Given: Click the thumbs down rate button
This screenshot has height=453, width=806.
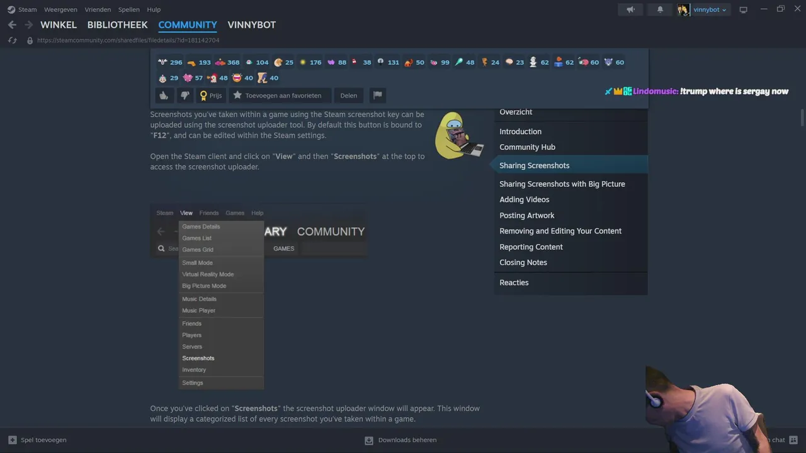Looking at the screenshot, I should tap(184, 96).
